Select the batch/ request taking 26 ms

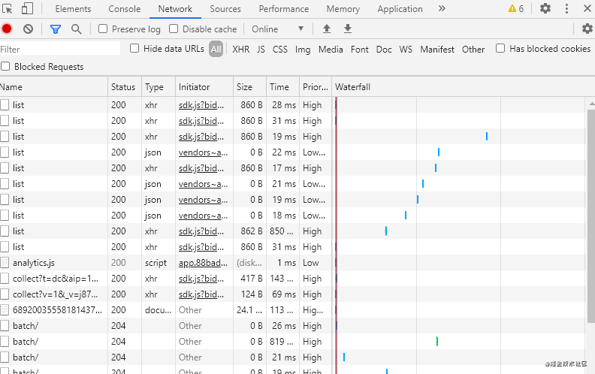point(26,326)
